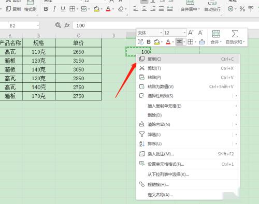Click the ribbon justify alignment icon
The height and width of the screenshot is (204, 259).
click(x=161, y=9)
